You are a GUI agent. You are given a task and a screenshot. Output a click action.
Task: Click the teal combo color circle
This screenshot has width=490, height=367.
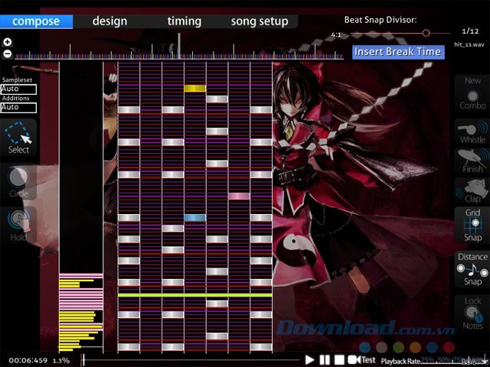click(x=364, y=347)
